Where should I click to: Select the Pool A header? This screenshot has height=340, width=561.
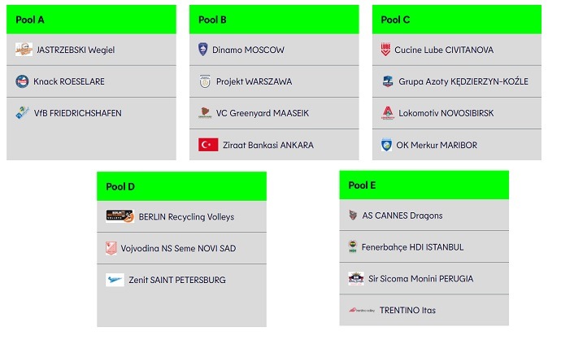[x=91, y=20]
